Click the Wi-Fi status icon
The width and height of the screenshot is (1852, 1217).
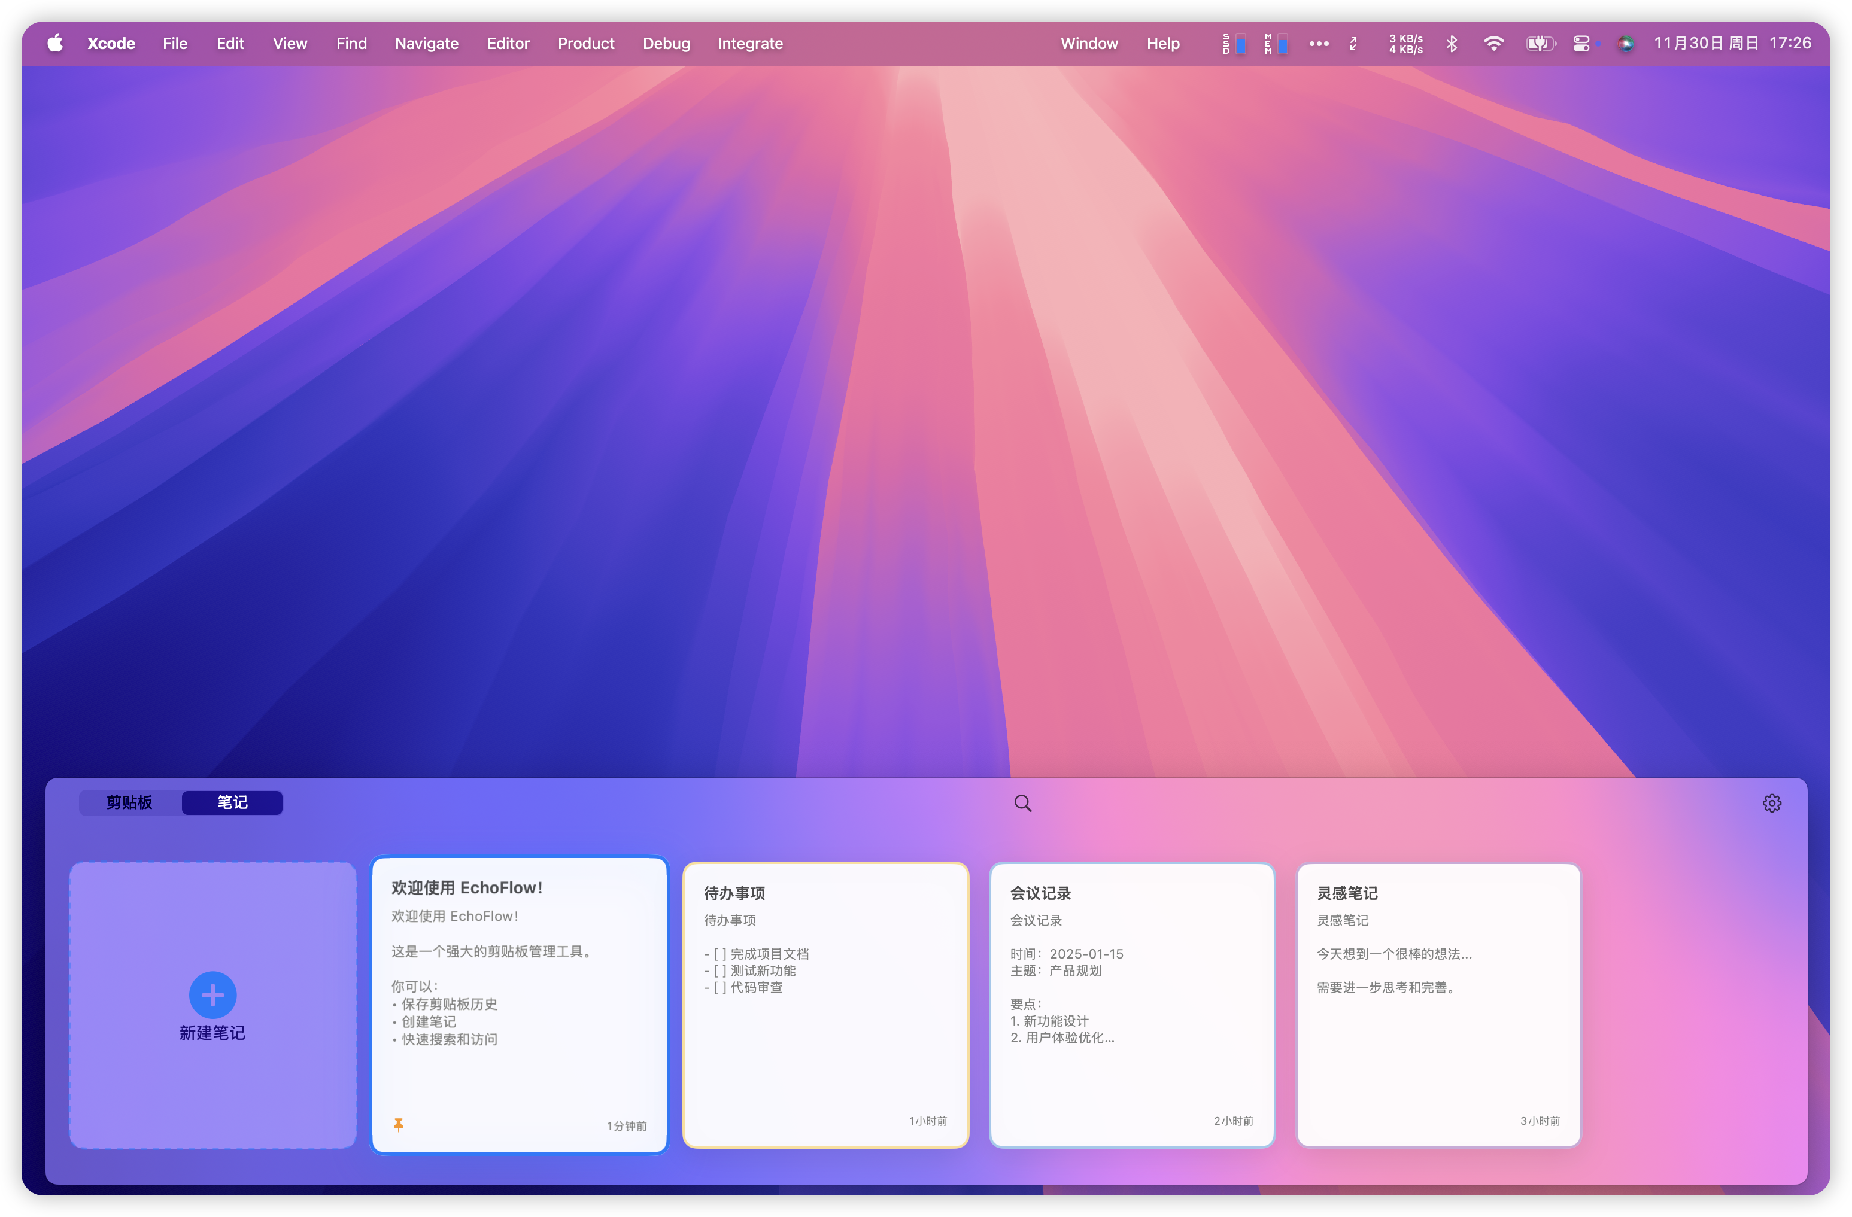[1492, 44]
